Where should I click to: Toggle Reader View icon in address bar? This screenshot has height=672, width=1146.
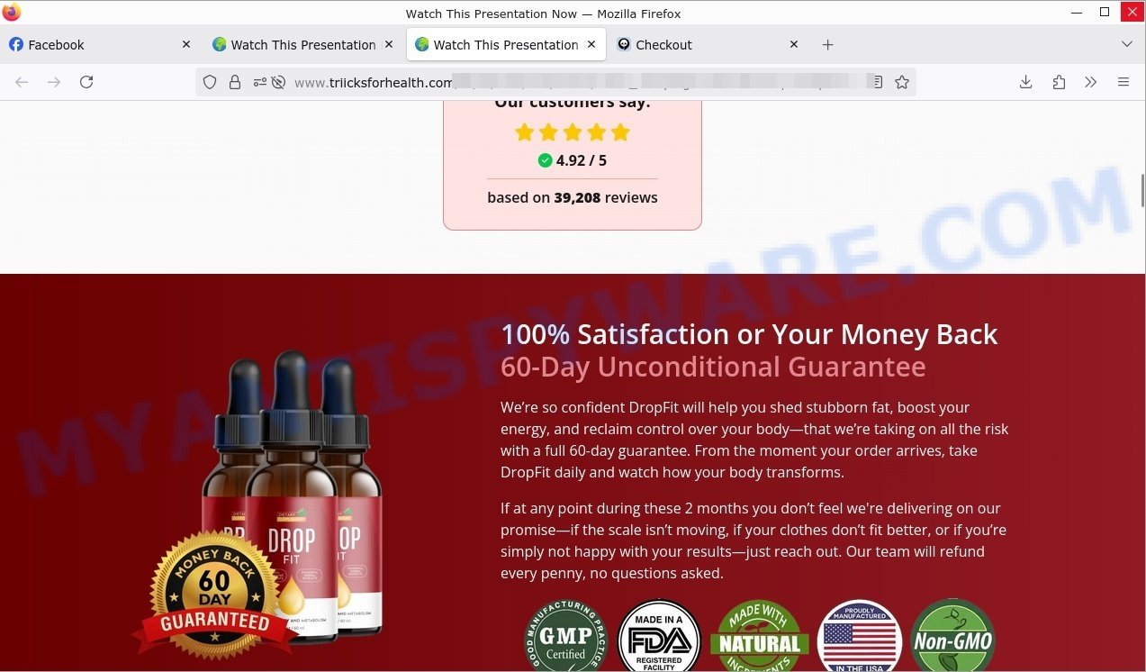pyautogui.click(x=876, y=82)
